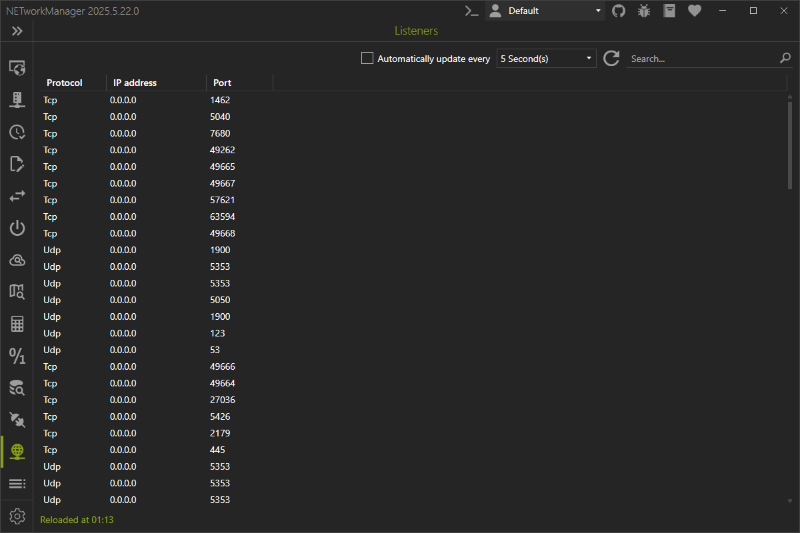Open the 5 Second(s) interval dropdown

tap(546, 59)
